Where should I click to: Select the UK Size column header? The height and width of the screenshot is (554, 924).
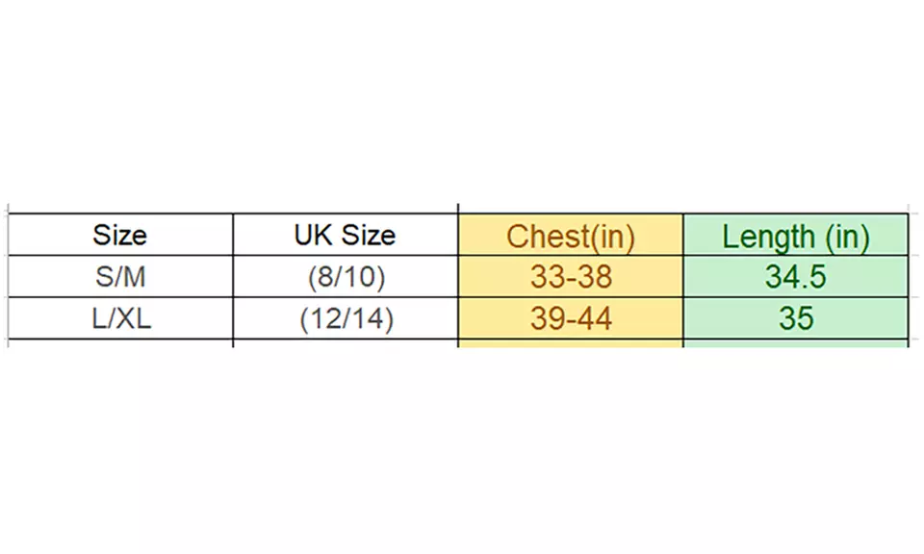(345, 235)
